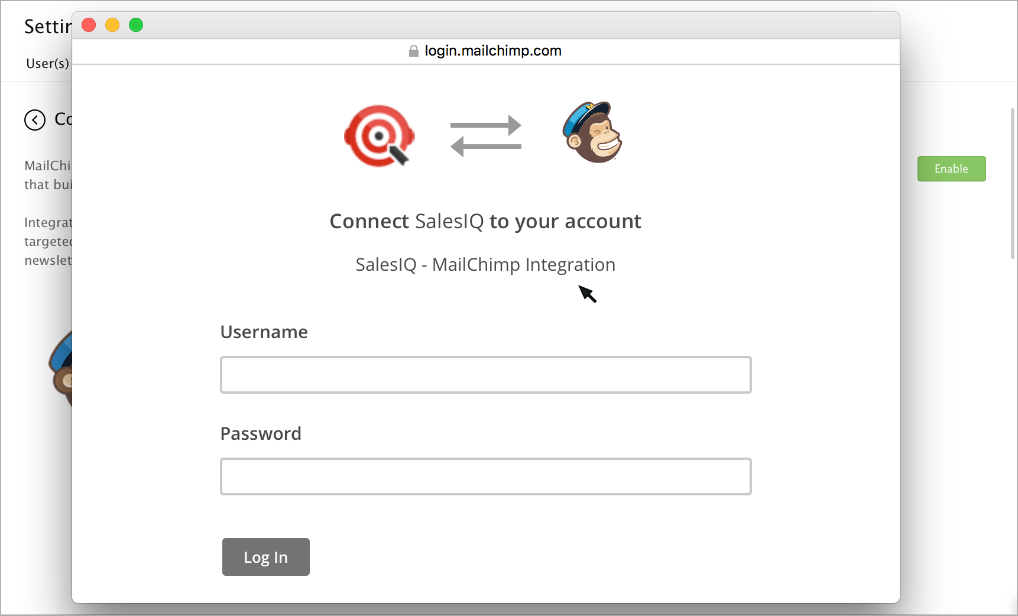Click the Password label
Viewport: 1018px width, 616px height.
(261, 433)
